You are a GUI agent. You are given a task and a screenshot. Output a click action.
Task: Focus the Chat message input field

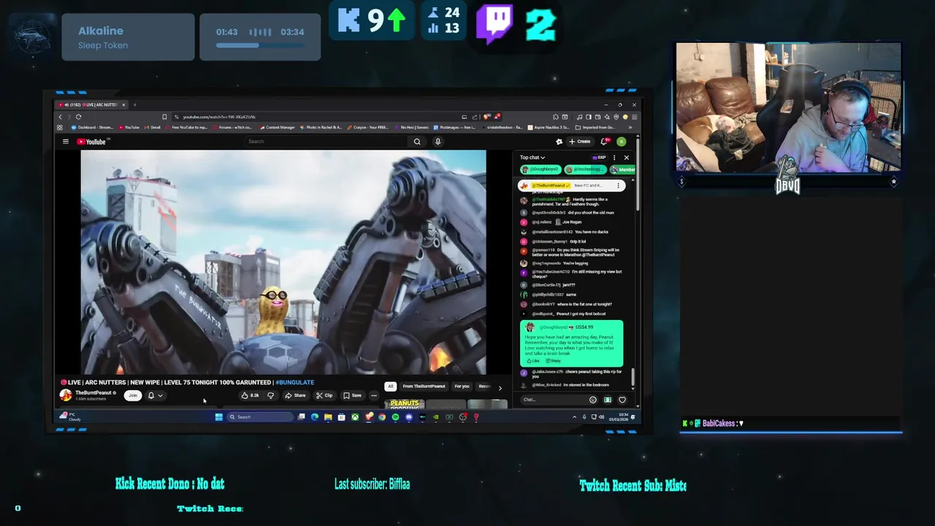tap(554, 400)
